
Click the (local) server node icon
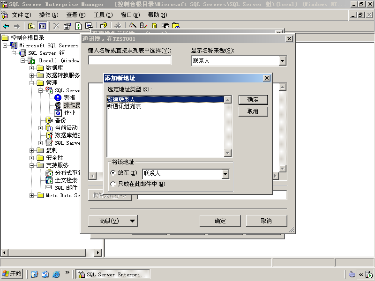coord(31,60)
